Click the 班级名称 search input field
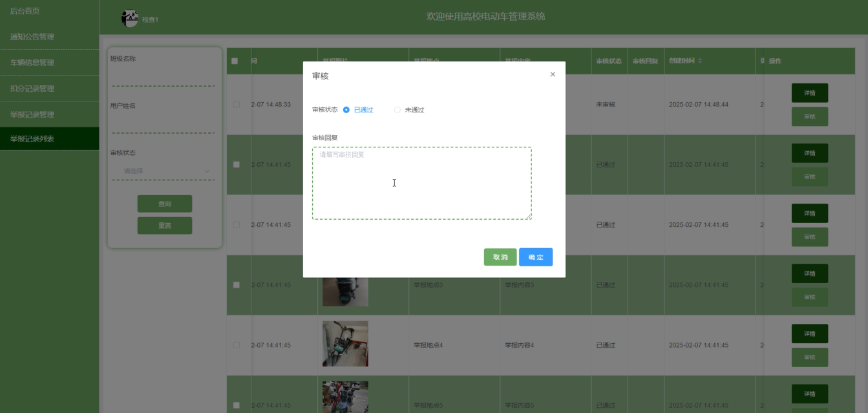868x413 pixels. 165,77
